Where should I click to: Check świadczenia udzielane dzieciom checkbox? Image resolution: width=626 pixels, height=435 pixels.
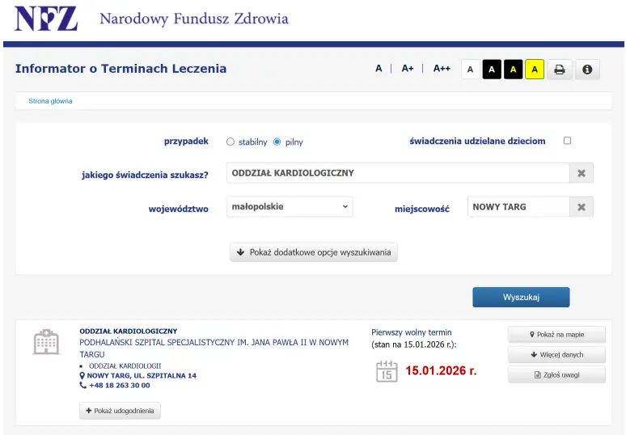(x=567, y=141)
